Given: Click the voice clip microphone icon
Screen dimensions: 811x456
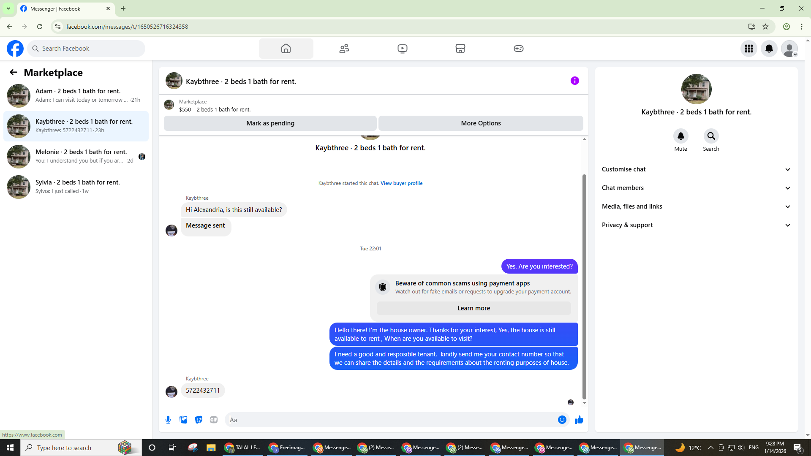Looking at the screenshot, I should (168, 420).
